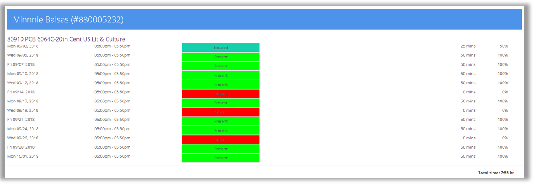Select the date Wed 09/26, 2018
Image resolution: width=533 pixels, height=184 pixels.
(x=23, y=138)
